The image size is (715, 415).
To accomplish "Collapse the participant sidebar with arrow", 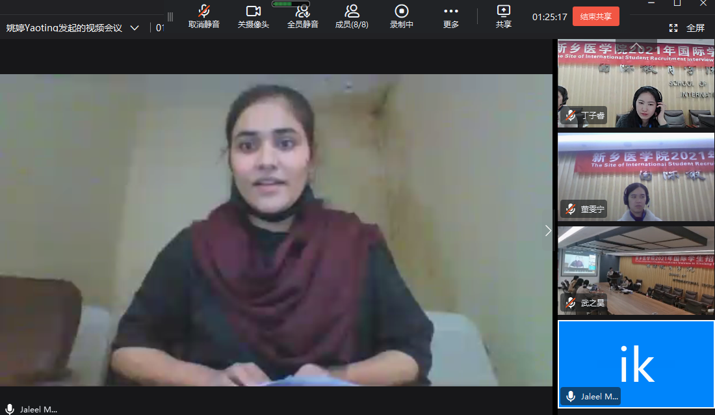I will 548,230.
